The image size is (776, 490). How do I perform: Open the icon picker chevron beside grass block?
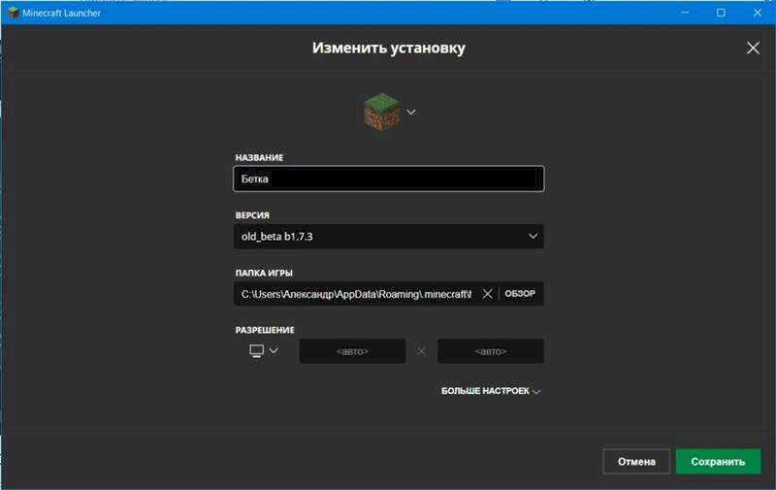pos(410,113)
